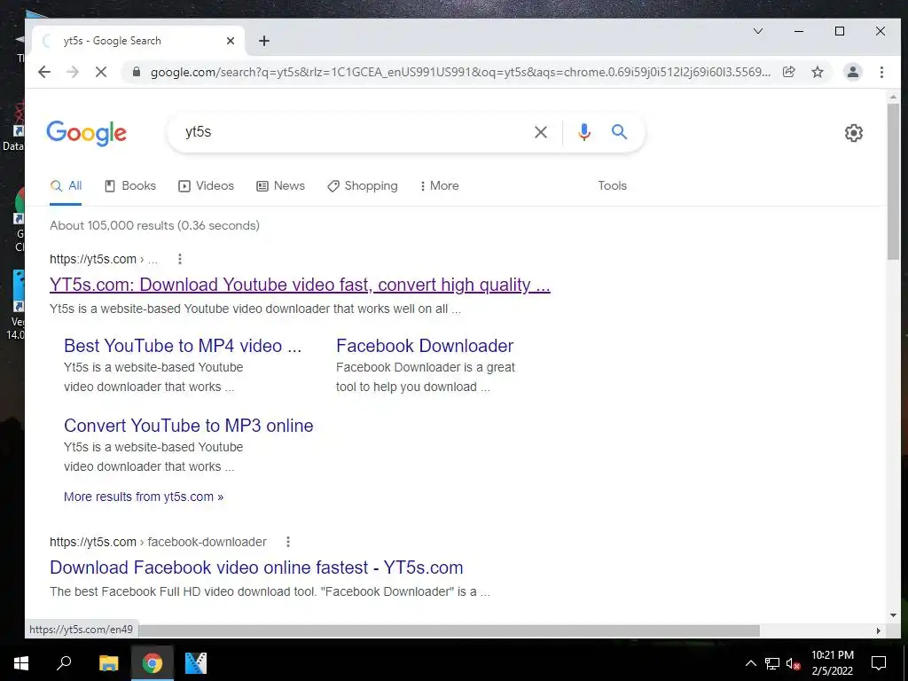Search by voice microphone icon
Screen dimensions: 908x681
584,132
